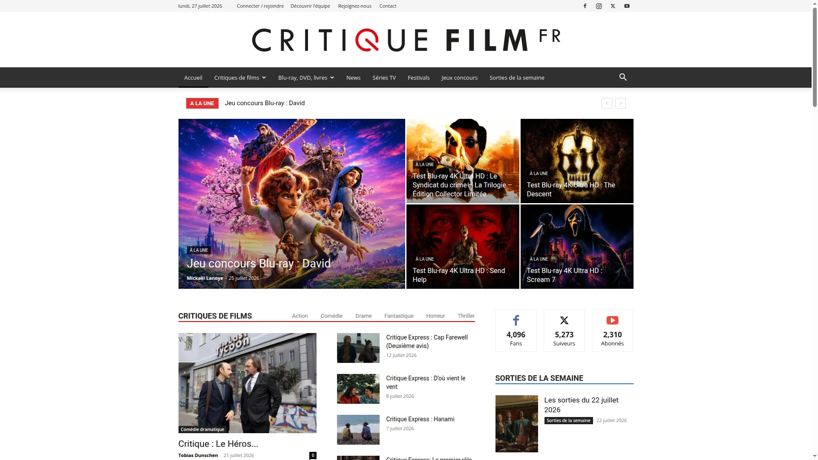Select the Fantastique filter tab
The height and width of the screenshot is (460, 818).
(399, 316)
